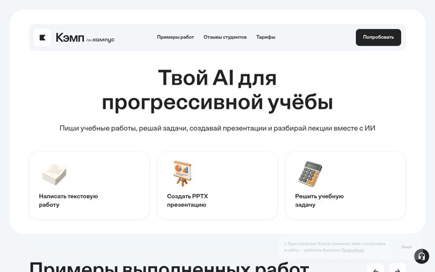
Task: Select Написать текстовую работу card
Action: [x=89, y=186]
